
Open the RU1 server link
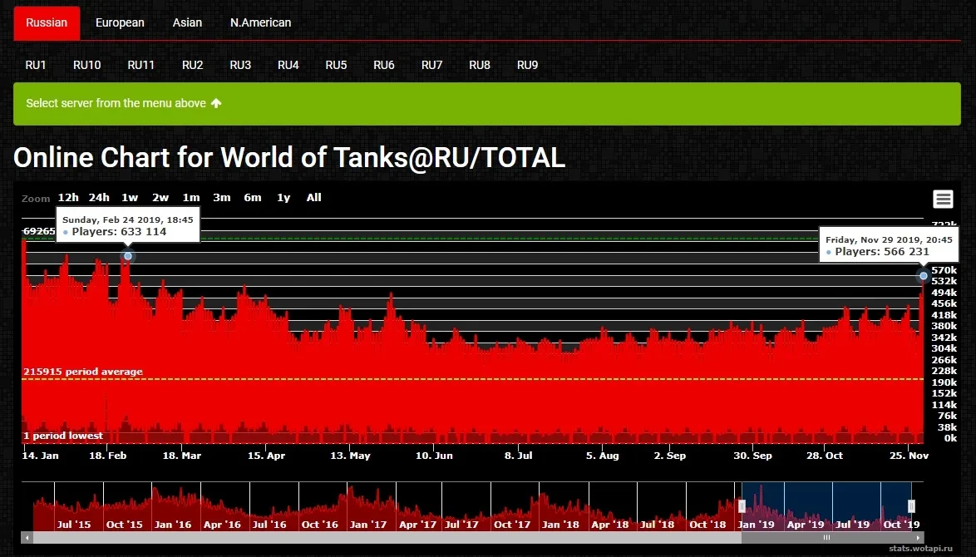[x=36, y=65]
